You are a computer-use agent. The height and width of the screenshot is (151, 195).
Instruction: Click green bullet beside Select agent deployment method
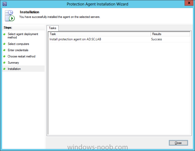tap(4, 34)
